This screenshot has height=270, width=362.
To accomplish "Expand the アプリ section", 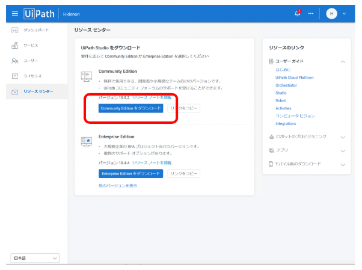I will 343,150.
